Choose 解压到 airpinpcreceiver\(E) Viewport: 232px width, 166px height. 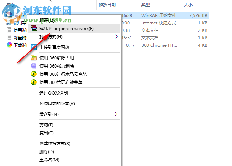[x=74, y=28]
